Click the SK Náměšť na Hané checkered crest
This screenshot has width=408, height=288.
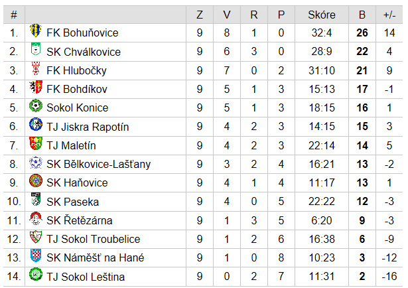click(36, 256)
